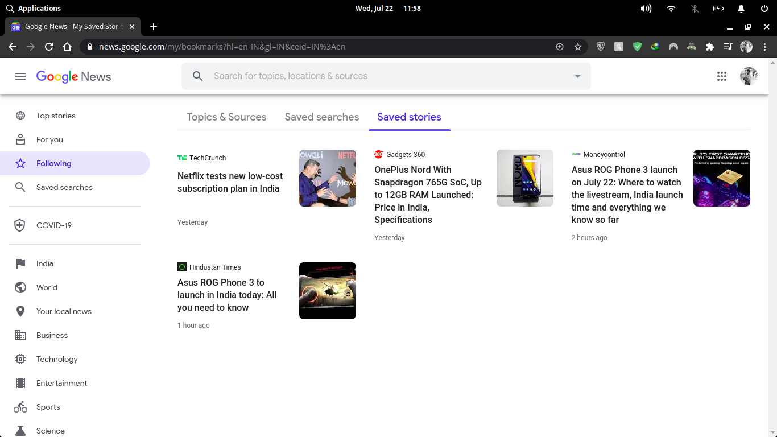Click the TechCrunch source name

(208, 158)
